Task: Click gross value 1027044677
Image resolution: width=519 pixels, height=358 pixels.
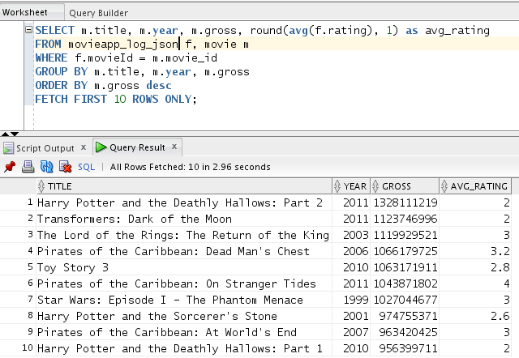Action: coord(405,300)
